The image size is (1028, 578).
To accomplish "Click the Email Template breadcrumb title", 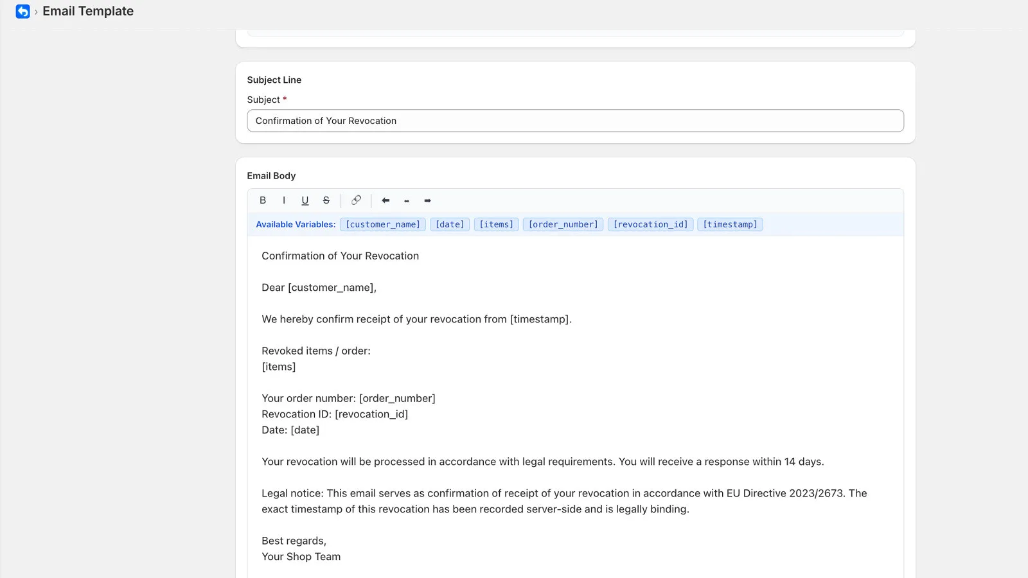I will [x=88, y=11].
